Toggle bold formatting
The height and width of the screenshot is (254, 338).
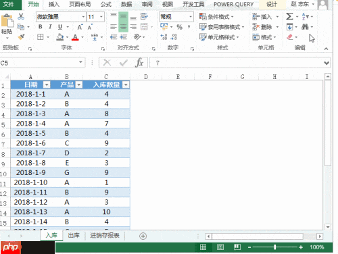(x=41, y=27)
